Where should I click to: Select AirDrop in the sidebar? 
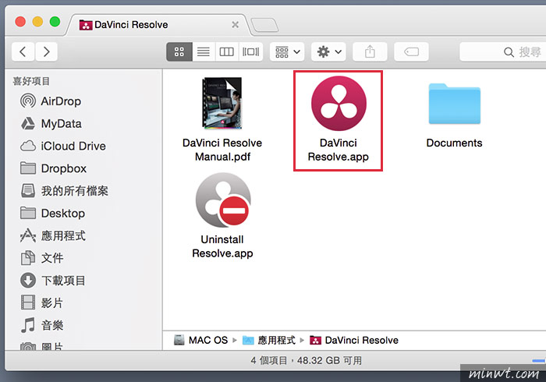(51, 101)
